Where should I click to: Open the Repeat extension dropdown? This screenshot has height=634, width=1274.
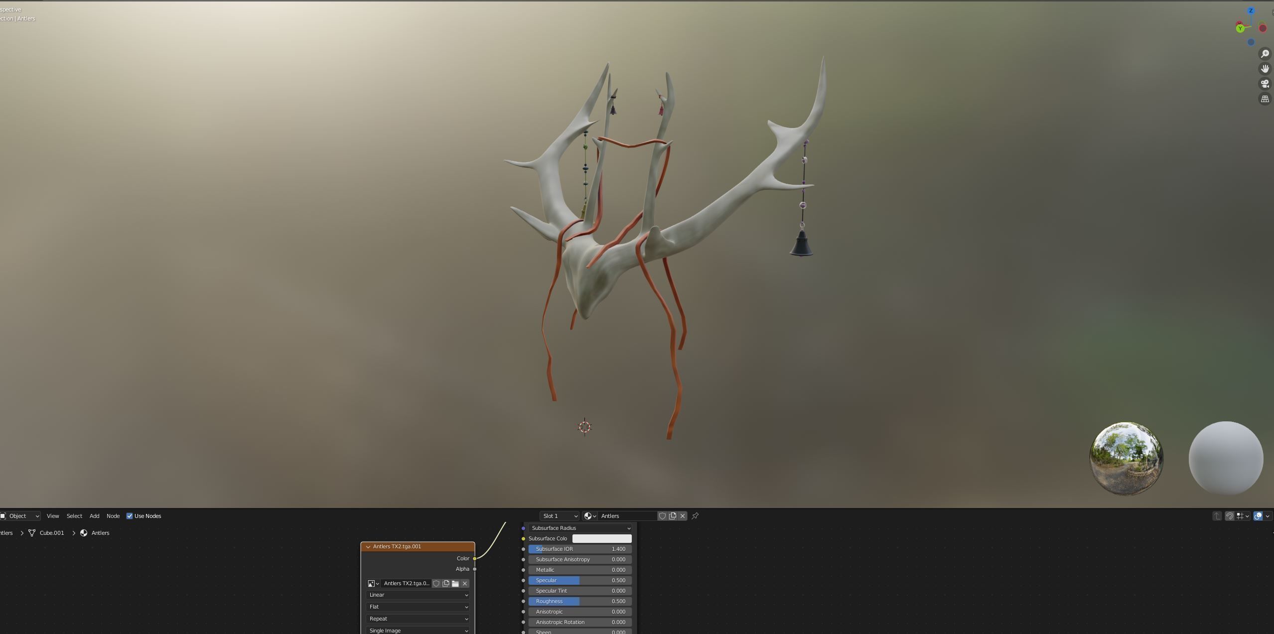pyautogui.click(x=418, y=619)
